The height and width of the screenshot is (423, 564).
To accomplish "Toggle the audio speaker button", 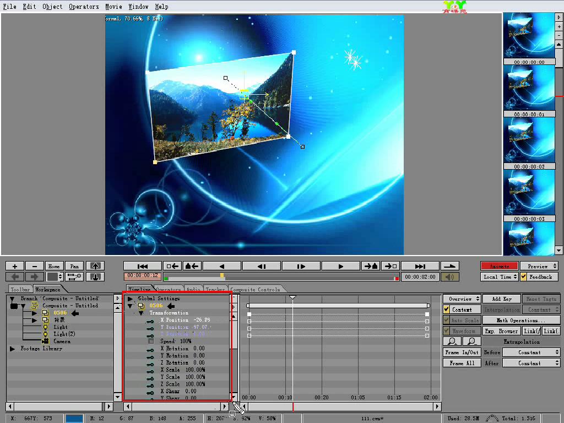I will (450, 276).
